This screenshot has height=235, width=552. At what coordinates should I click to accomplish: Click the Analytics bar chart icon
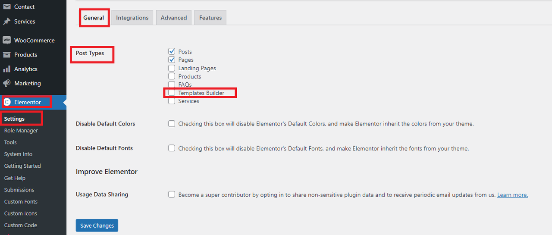point(6,69)
